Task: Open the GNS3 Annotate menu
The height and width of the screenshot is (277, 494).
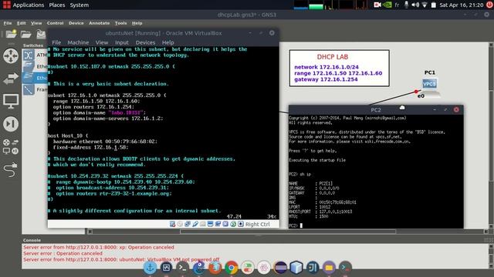Action: [x=100, y=23]
